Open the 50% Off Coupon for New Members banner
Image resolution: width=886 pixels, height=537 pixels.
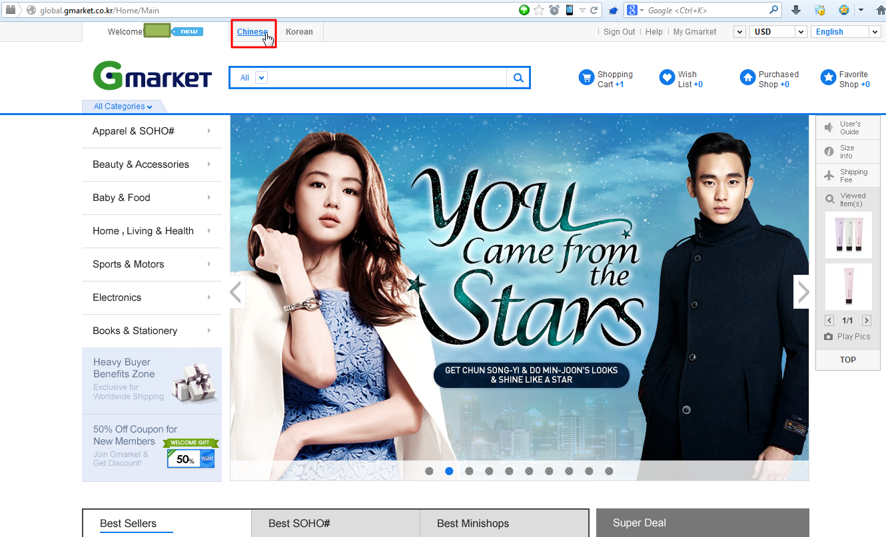(152, 448)
